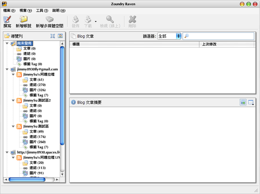This screenshot has width=260, height=194.
Task: Collapse all nodes icon in 導覽列 header
Action: coord(53,36)
